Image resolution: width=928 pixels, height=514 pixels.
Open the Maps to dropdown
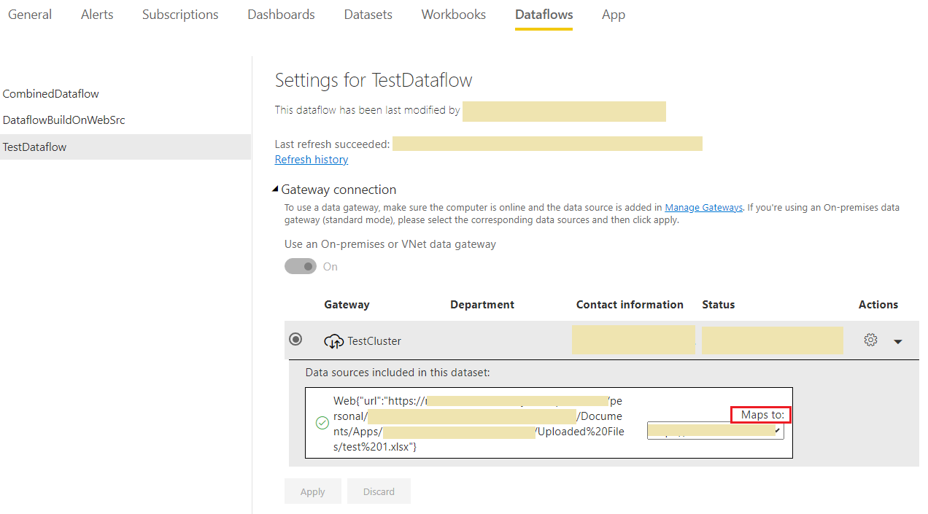click(x=715, y=431)
